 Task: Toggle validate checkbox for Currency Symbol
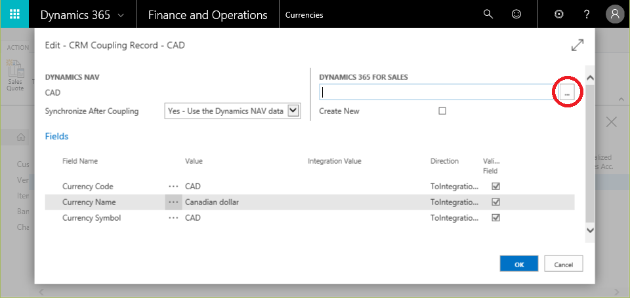pos(496,218)
